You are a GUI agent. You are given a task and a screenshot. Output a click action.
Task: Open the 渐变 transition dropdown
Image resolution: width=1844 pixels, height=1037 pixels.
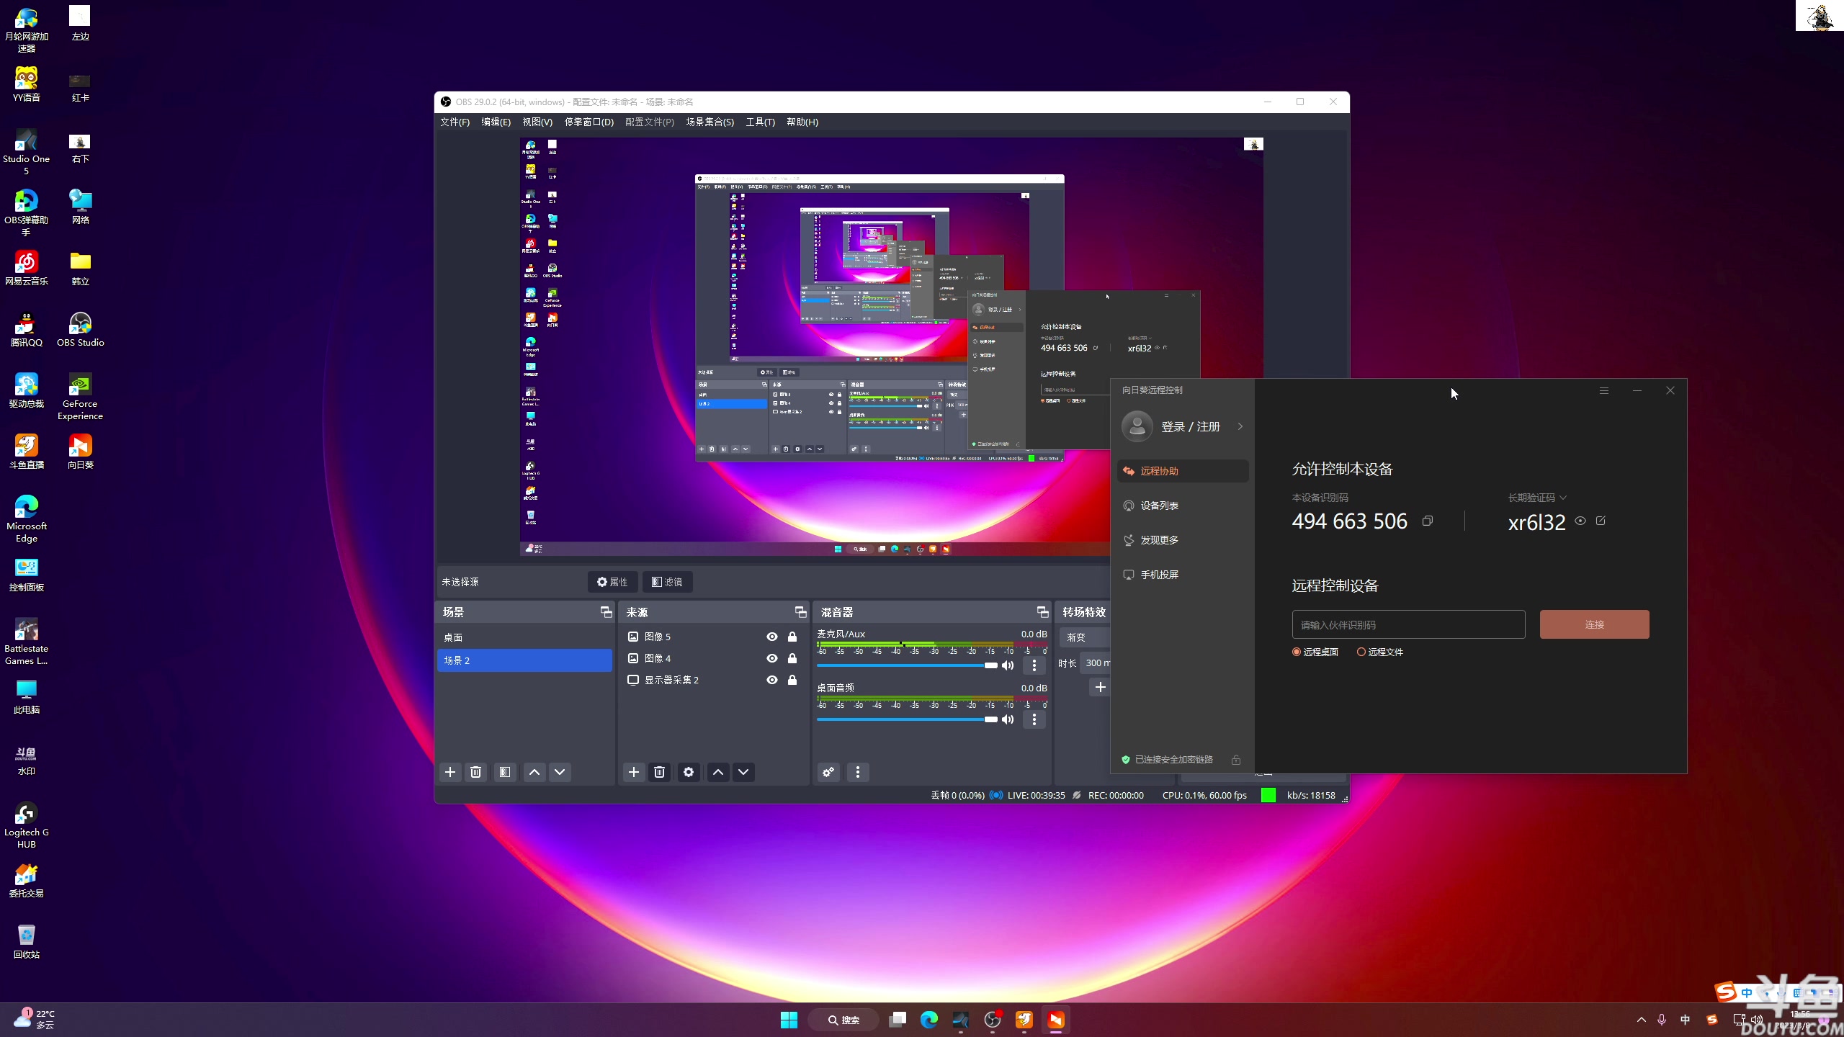coord(1084,637)
